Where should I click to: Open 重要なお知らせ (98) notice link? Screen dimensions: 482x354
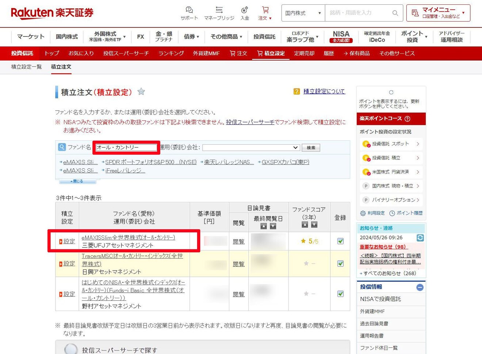pos(383,247)
